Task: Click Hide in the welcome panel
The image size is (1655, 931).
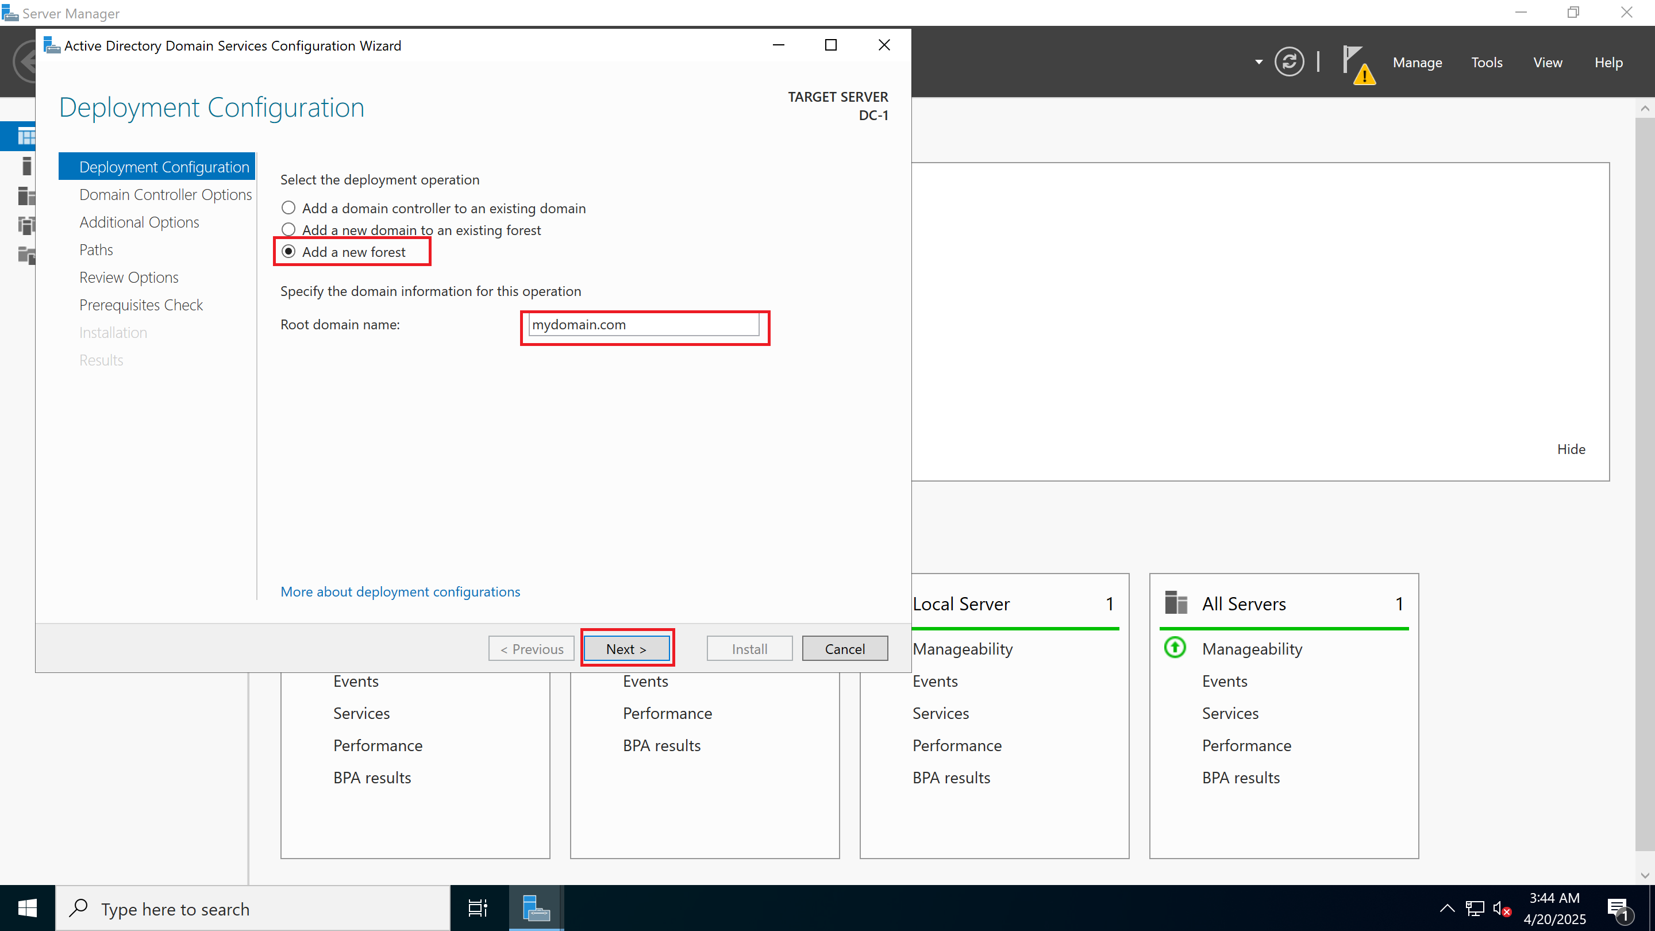Action: 1571,449
